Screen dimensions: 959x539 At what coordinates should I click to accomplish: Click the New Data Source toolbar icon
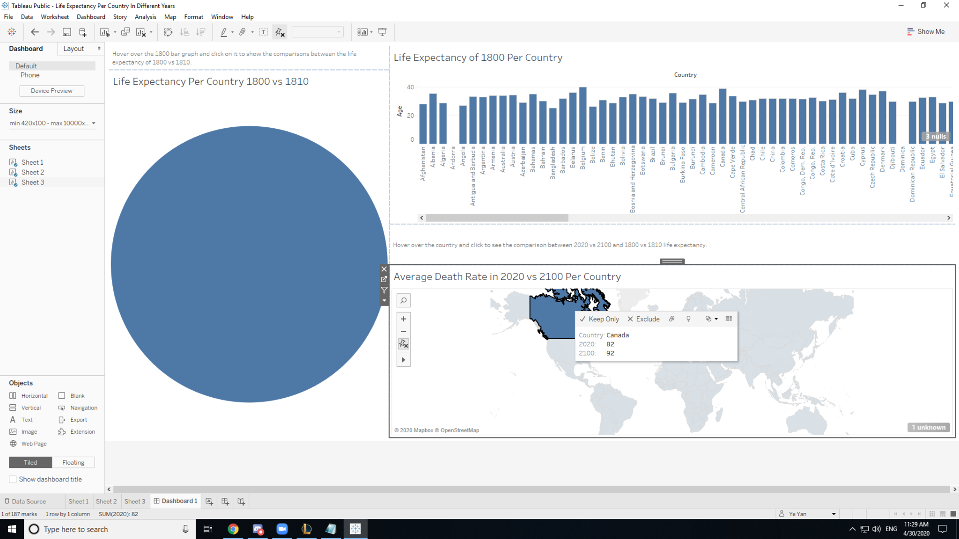[x=82, y=32]
